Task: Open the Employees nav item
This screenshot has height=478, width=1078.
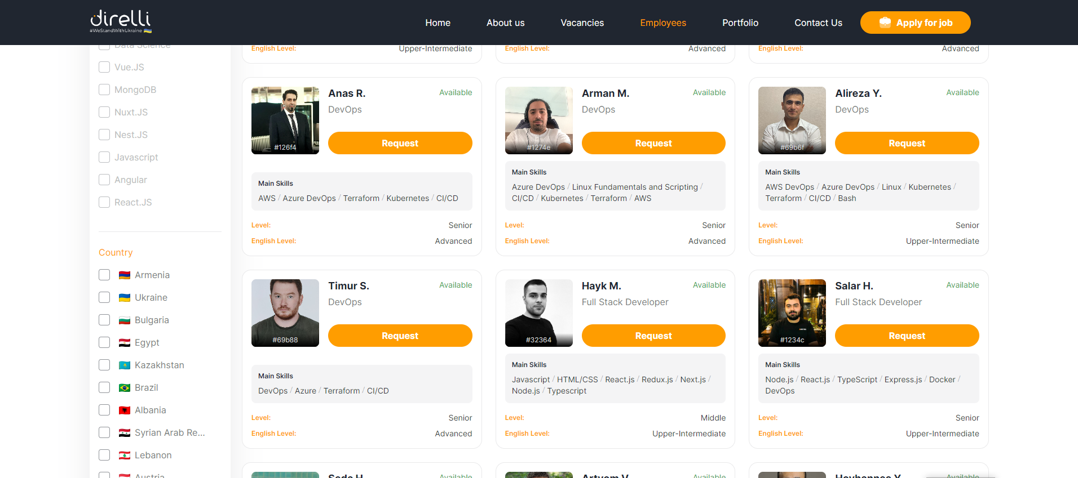Action: click(x=663, y=23)
